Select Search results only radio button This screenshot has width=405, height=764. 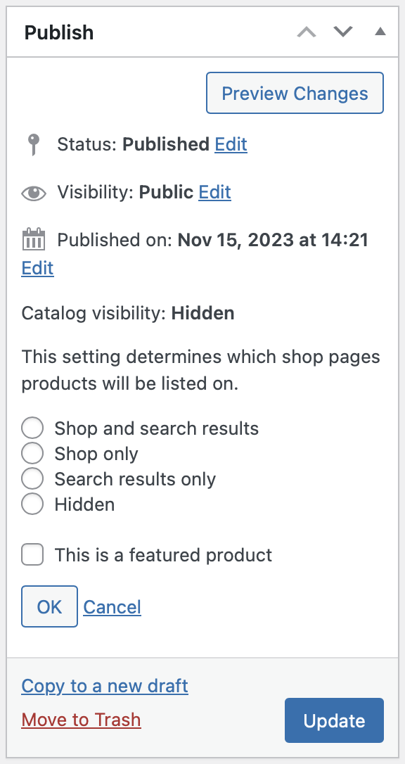pos(32,479)
